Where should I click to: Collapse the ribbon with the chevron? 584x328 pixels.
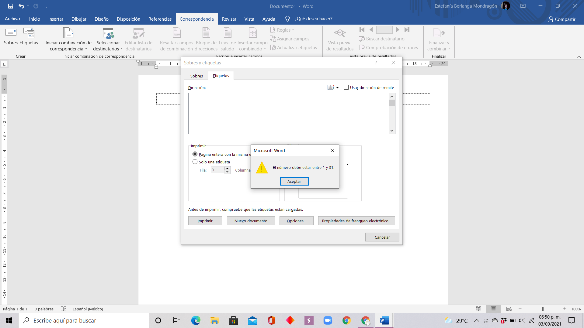(x=579, y=57)
